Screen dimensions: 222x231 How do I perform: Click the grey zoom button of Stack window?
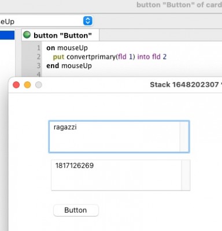39,85
